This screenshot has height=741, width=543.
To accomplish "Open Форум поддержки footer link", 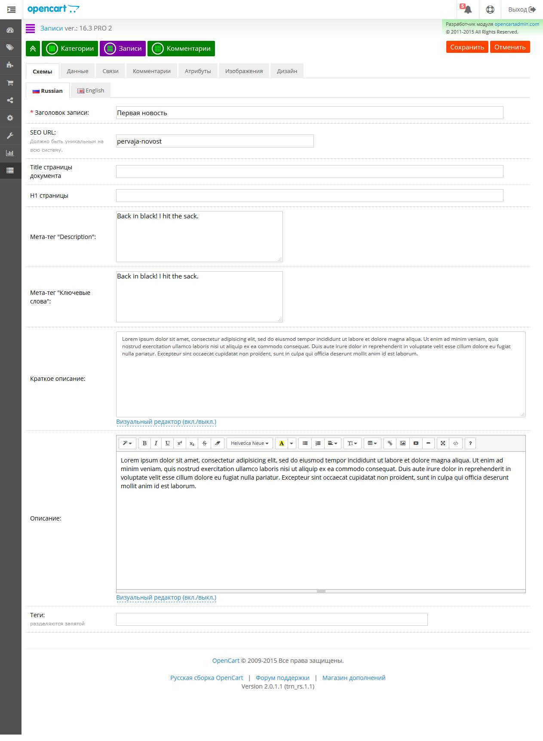I will tap(282, 678).
